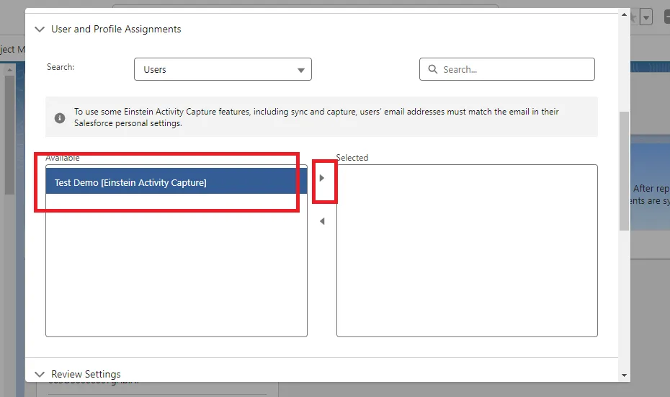Click the magnifying glass search icon

coord(433,69)
